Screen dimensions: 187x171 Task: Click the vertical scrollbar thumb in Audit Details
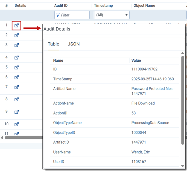tap(182, 100)
